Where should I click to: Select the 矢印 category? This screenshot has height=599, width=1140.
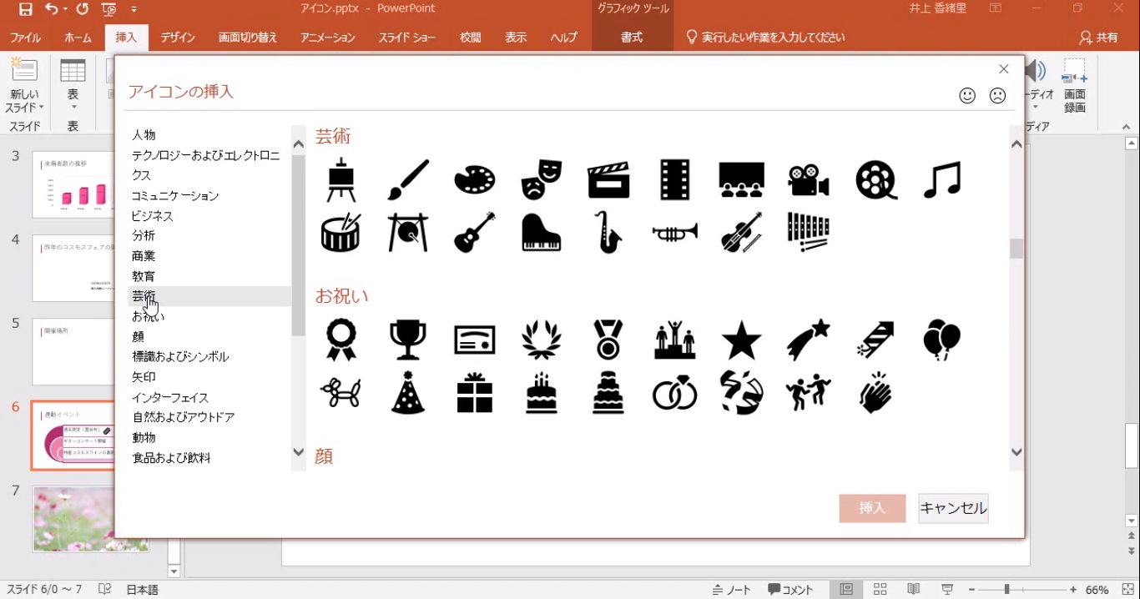point(144,377)
